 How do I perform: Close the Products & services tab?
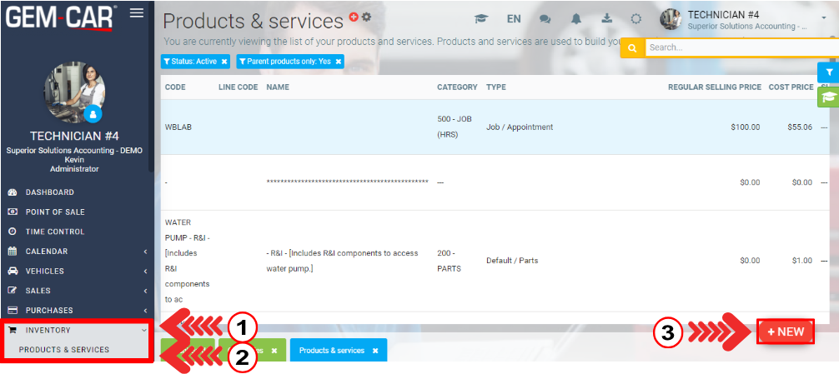coord(375,351)
